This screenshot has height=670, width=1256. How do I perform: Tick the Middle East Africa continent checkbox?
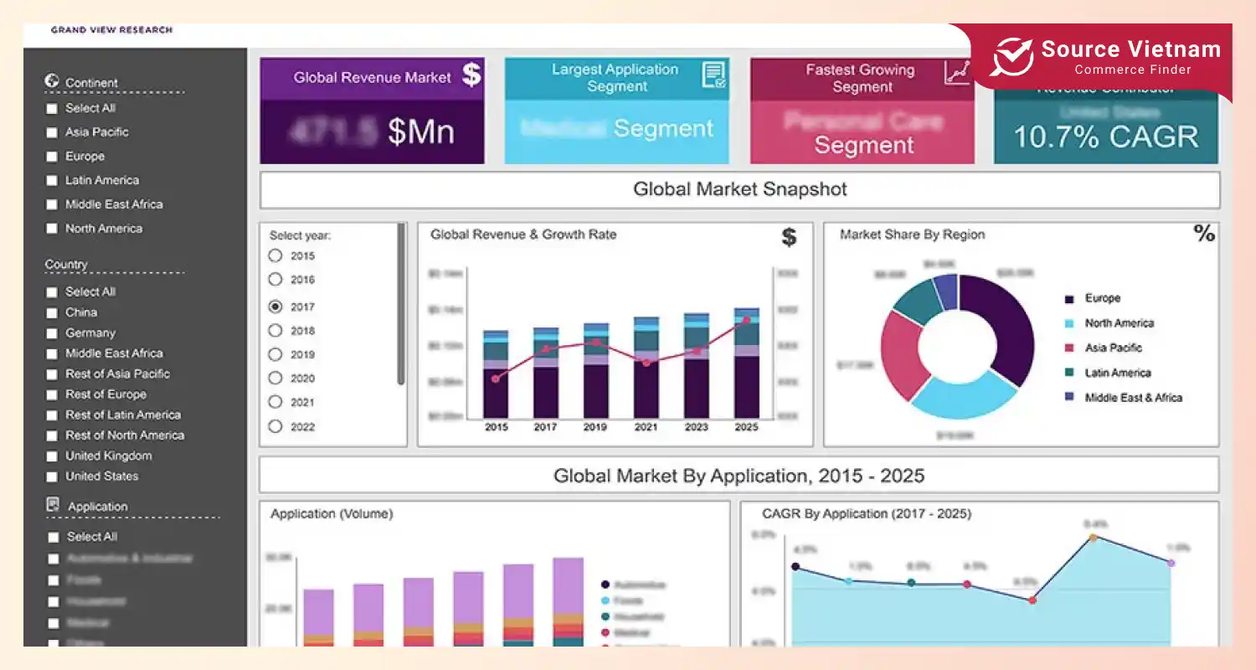[x=52, y=204]
